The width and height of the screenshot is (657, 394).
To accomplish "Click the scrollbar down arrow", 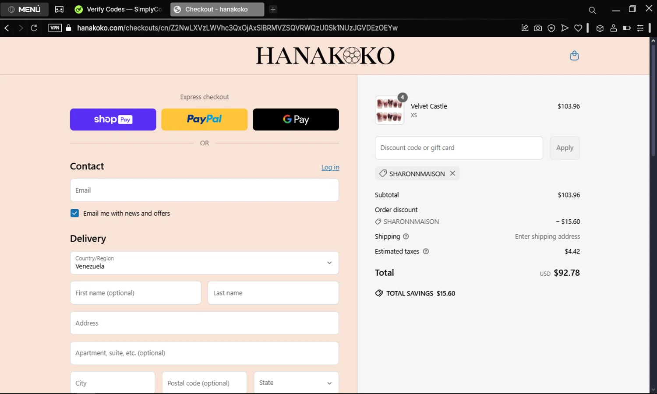I will pos(653,390).
